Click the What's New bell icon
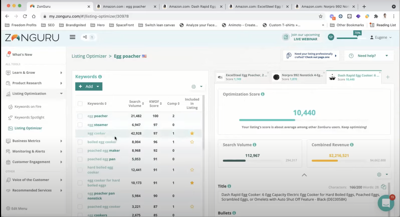Screen dimensions: 400x217 click(x=8, y=54)
